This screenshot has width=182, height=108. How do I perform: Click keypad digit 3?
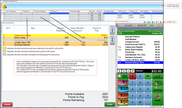pos(148,96)
